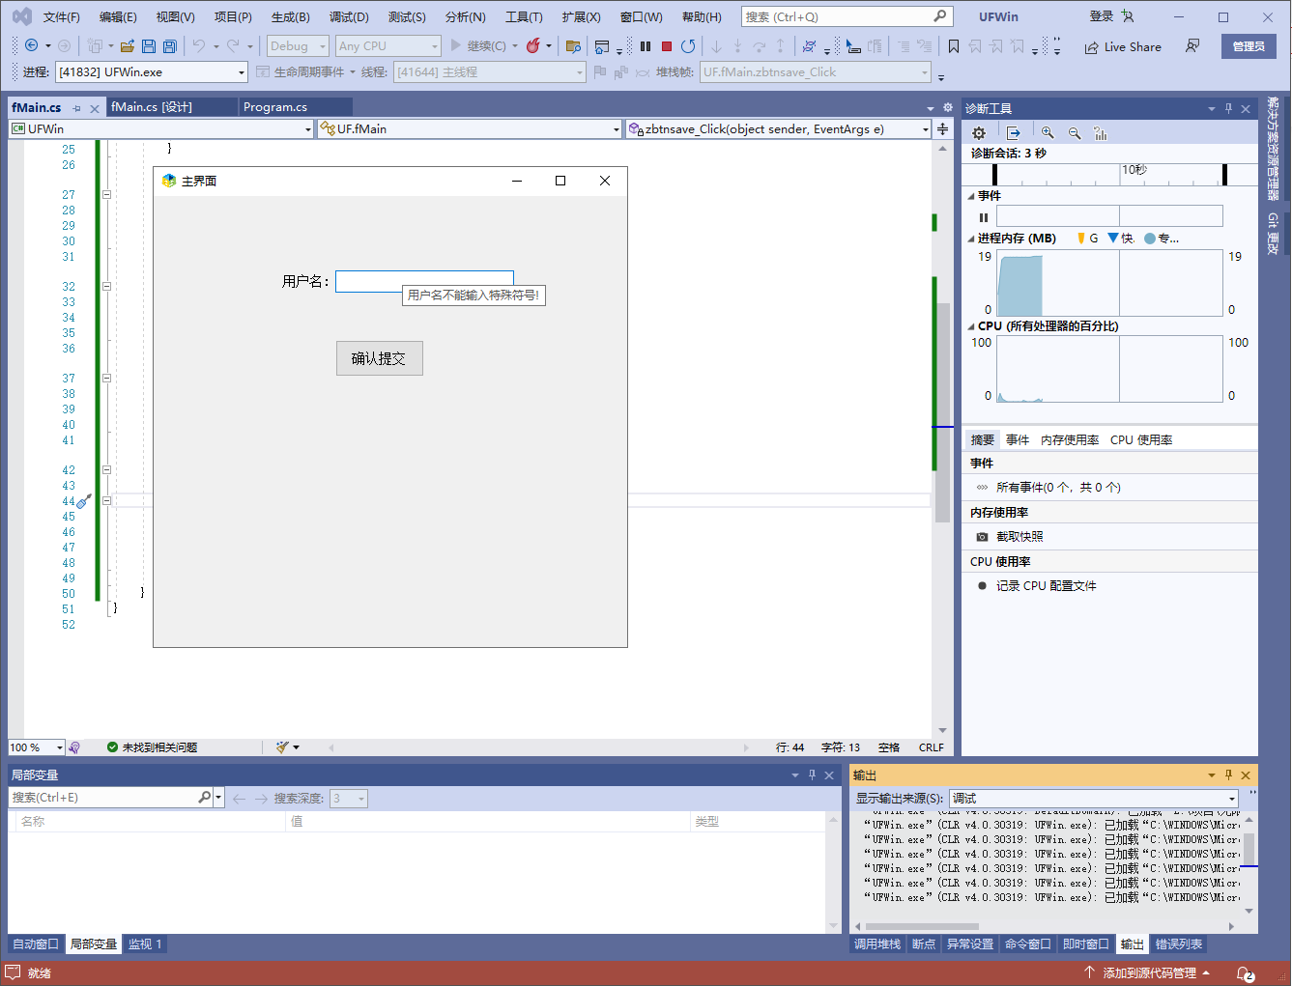The width and height of the screenshot is (1292, 986).
Task: Open the UFWin project scope dropdown
Action: click(161, 128)
